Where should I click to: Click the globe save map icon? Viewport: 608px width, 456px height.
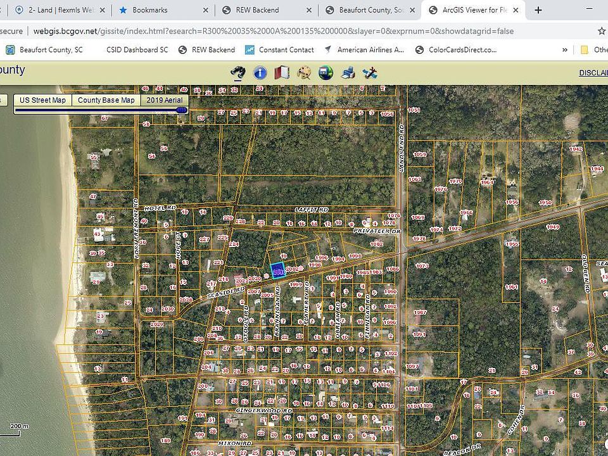326,73
